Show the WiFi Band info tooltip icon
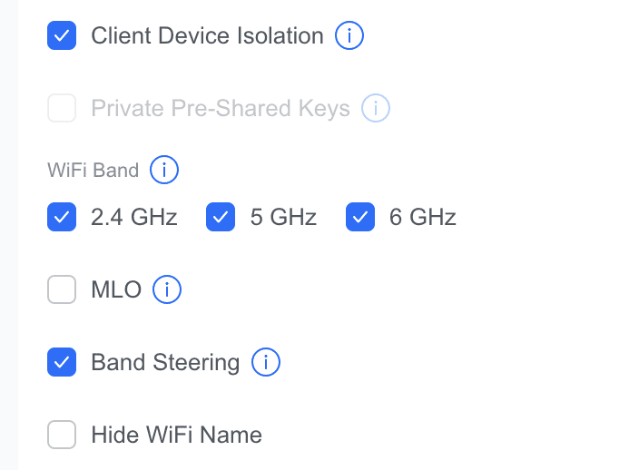Image resolution: width=639 pixels, height=470 pixels. pos(164,170)
